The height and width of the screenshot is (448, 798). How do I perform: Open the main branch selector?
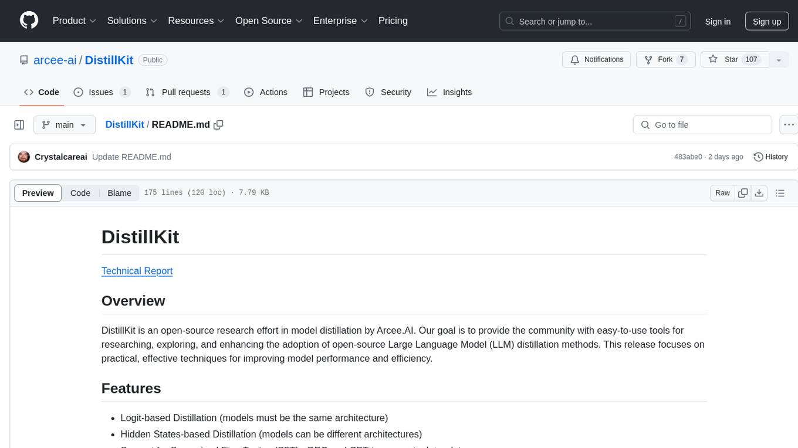pyautogui.click(x=64, y=125)
